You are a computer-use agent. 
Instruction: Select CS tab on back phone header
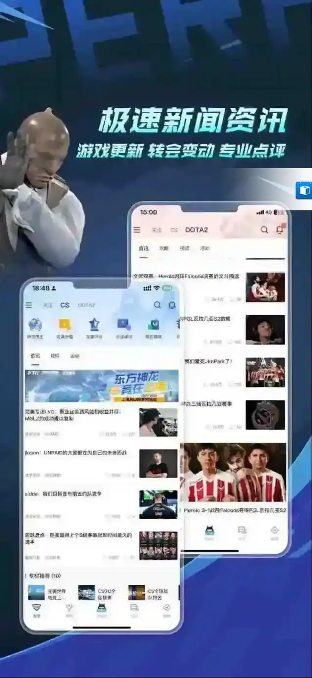click(x=174, y=230)
